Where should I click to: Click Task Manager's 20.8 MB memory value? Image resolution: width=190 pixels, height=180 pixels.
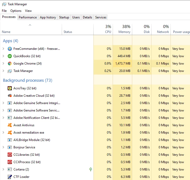tap(125, 71)
